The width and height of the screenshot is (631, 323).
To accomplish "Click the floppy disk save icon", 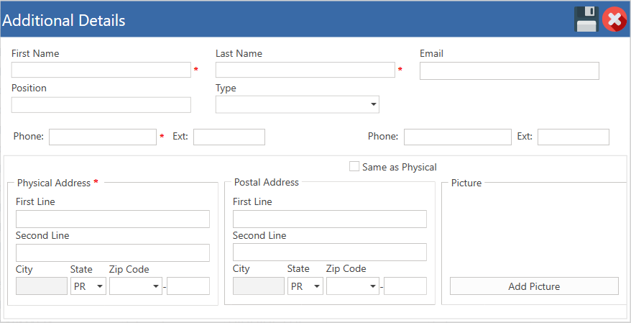I will (586, 19).
